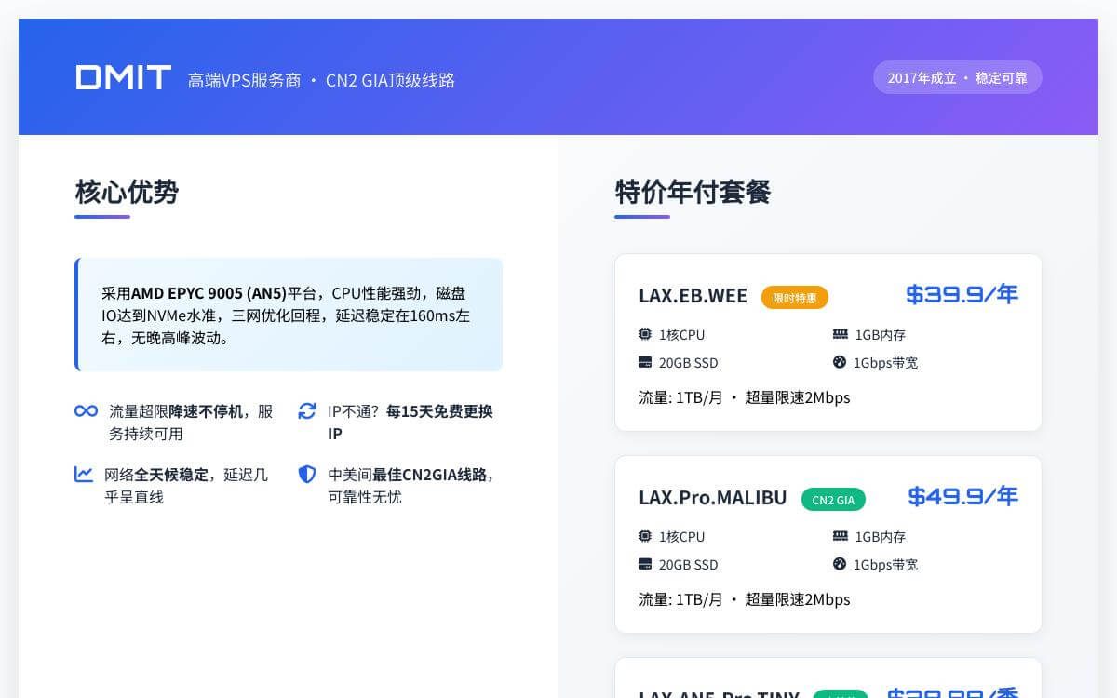Click the DMIT logo in the header
1117x698 pixels.
pyautogui.click(x=122, y=77)
